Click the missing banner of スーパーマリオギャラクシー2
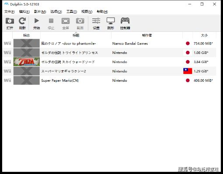The image size is (223, 174). tap(27, 71)
